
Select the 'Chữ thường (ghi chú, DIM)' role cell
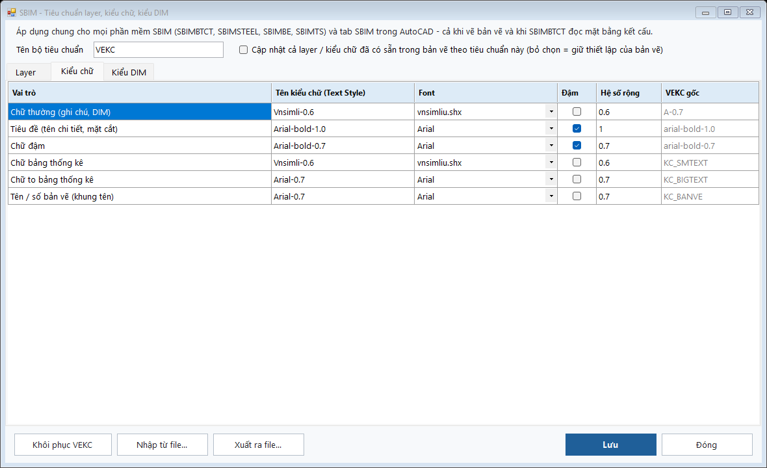tap(139, 112)
